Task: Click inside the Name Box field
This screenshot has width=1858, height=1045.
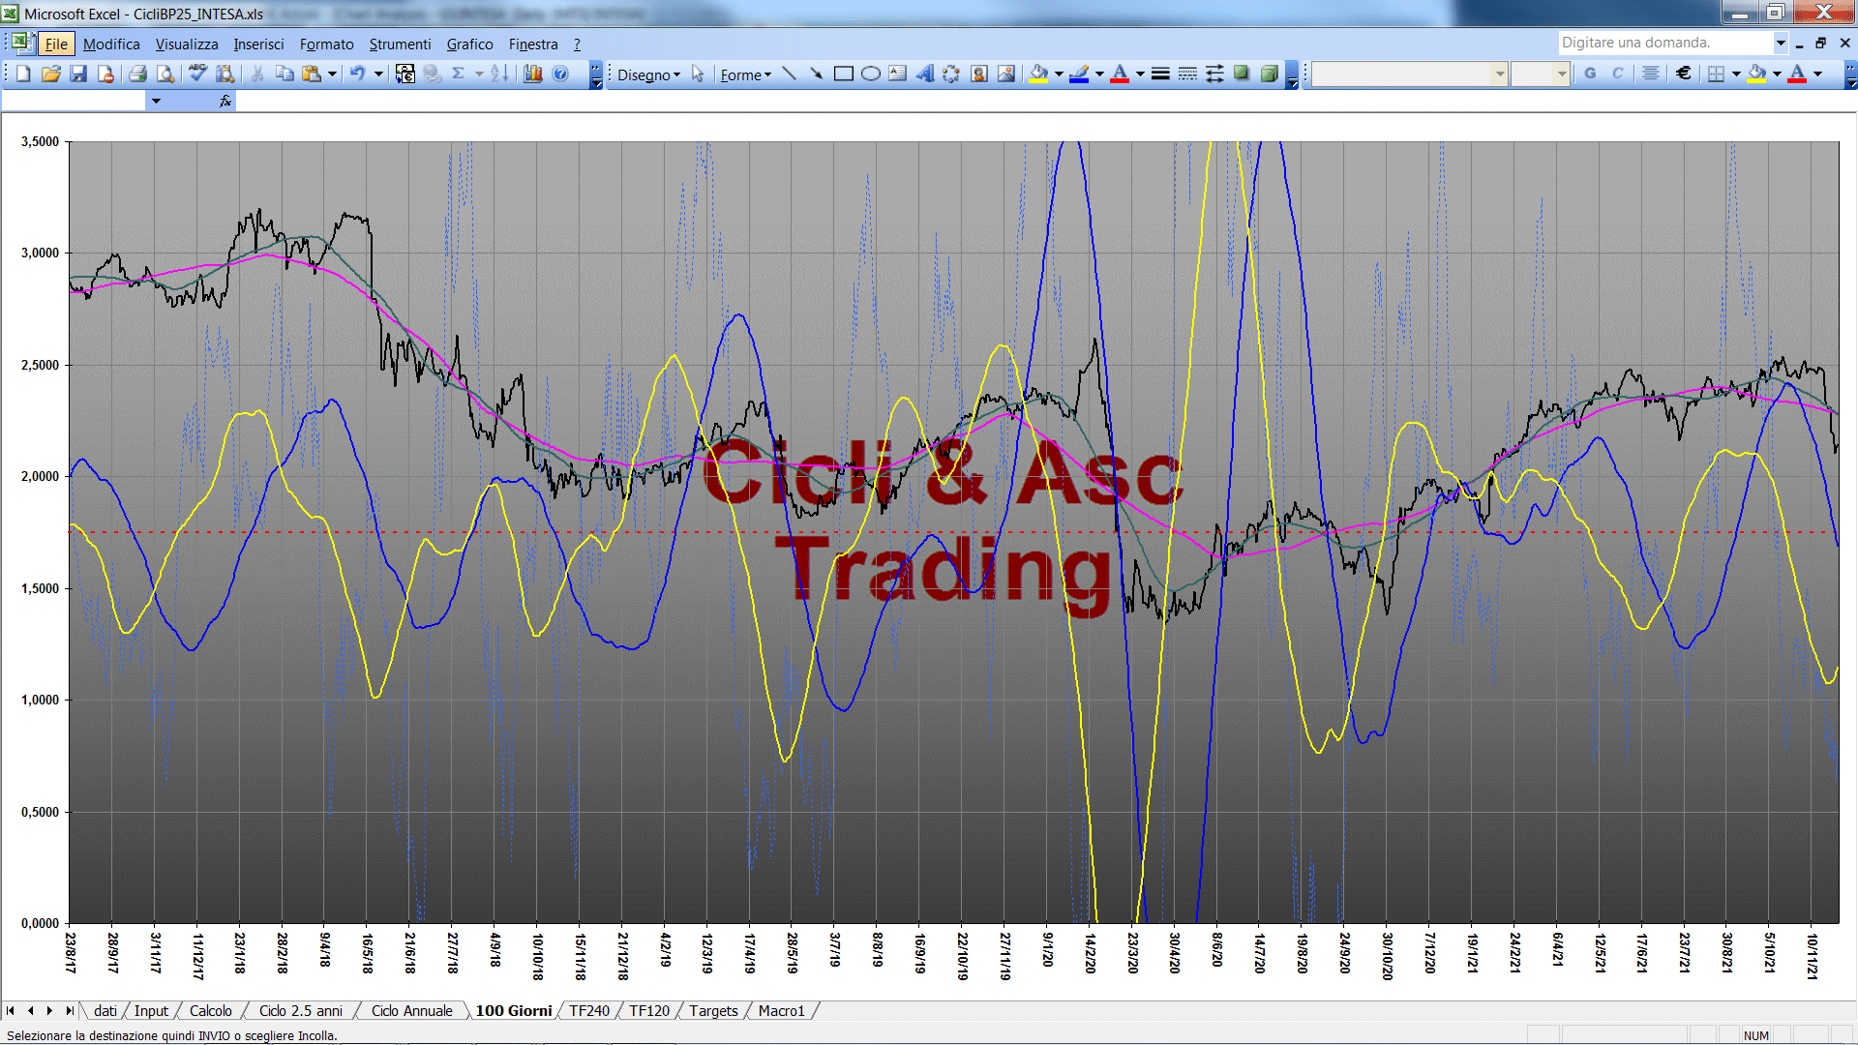Action: (x=74, y=101)
